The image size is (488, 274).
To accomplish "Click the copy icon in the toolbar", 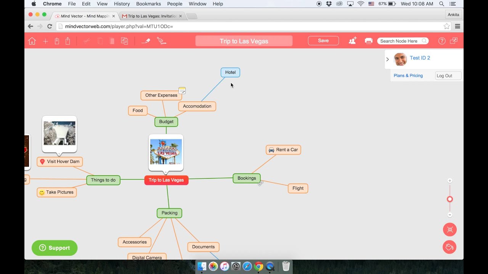I will 100,40.
